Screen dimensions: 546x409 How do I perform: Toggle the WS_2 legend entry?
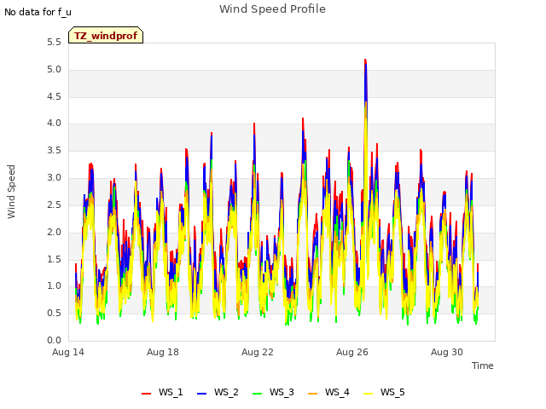(218, 392)
